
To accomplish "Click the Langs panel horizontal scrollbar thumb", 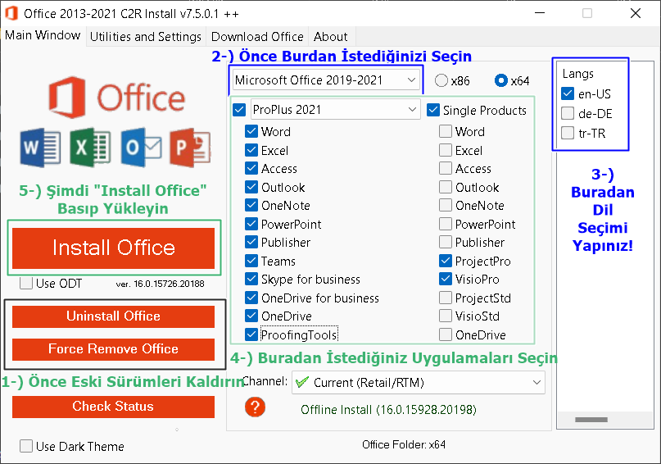I will click(591, 420).
